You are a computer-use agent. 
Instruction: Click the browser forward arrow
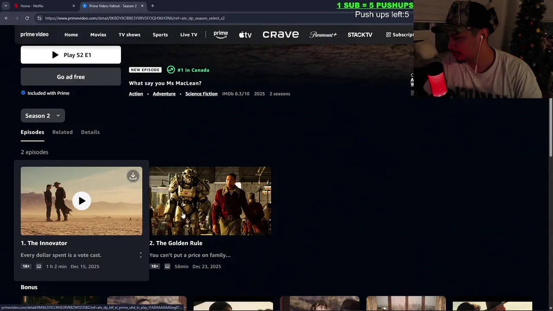[16, 18]
